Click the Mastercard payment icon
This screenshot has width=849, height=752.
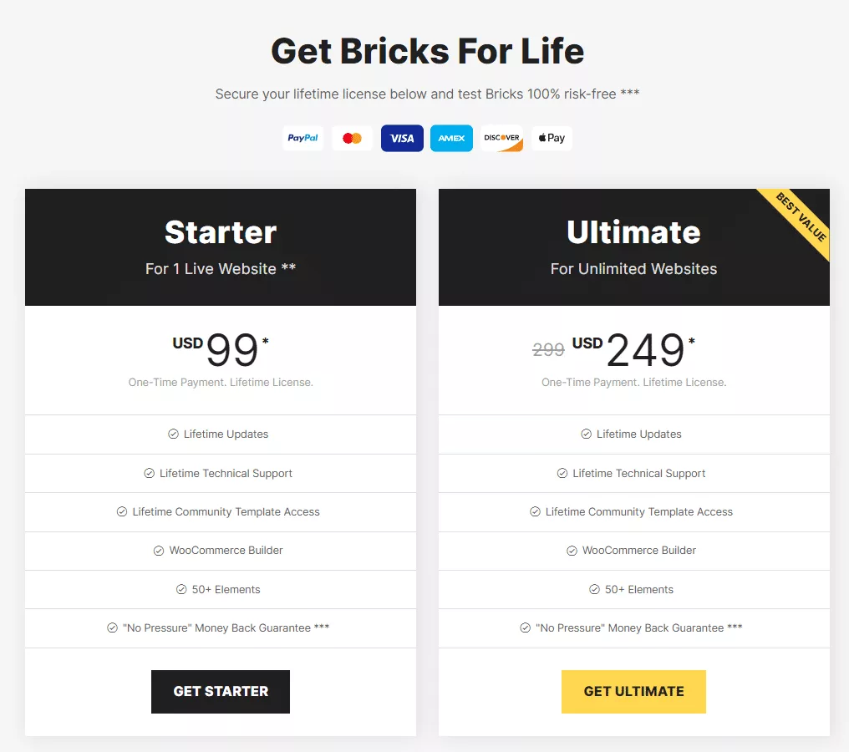(x=352, y=138)
